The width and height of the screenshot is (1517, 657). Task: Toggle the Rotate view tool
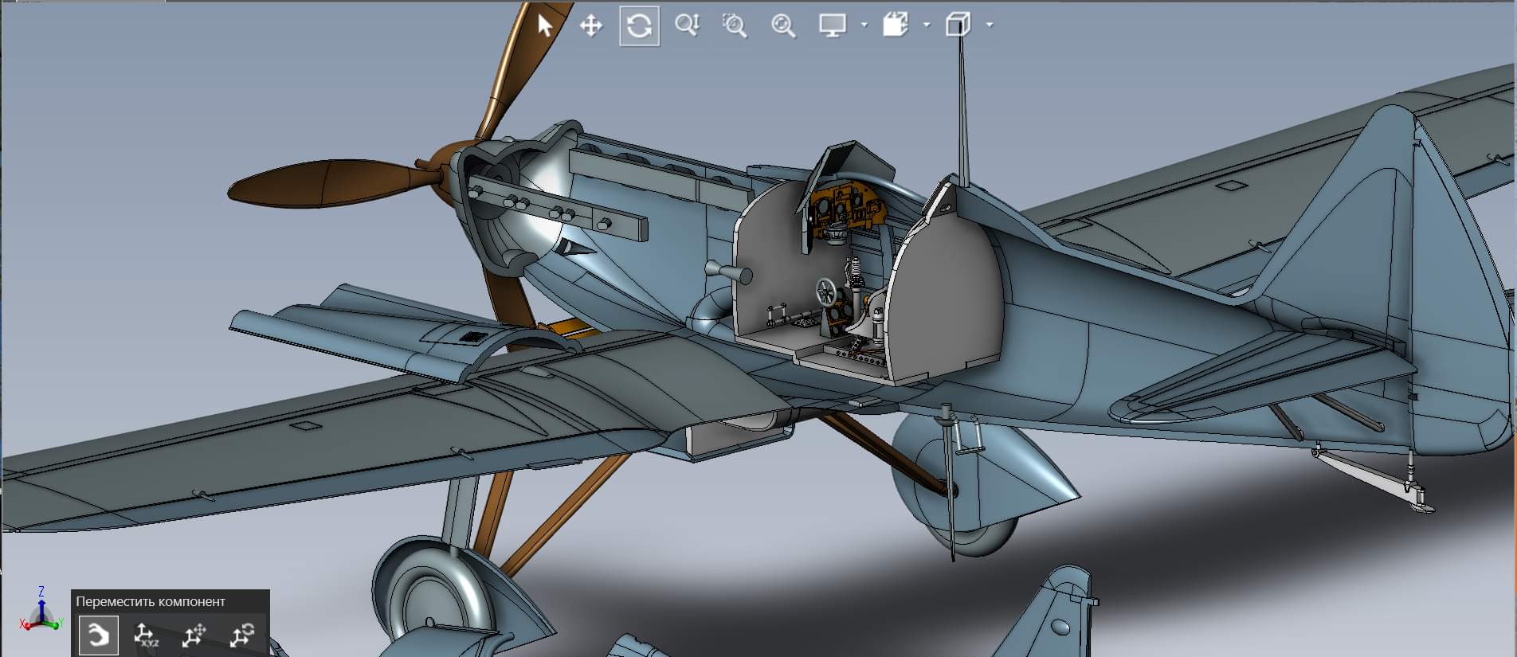coord(639,26)
